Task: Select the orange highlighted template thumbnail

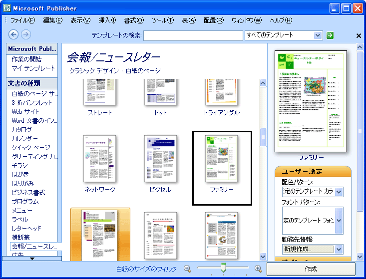Action: pyautogui.click(x=100, y=235)
